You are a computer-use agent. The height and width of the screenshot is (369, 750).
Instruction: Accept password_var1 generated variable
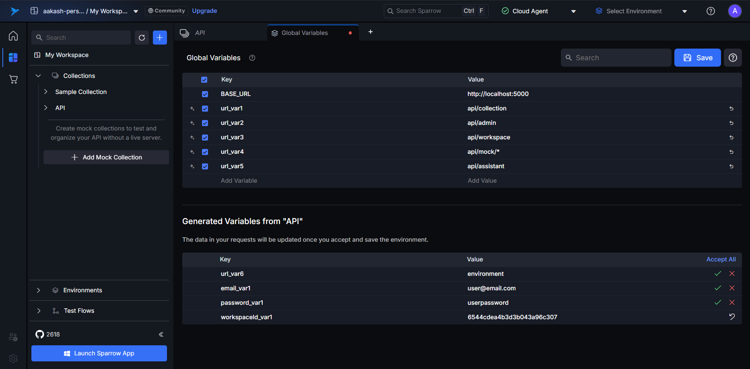tap(718, 302)
